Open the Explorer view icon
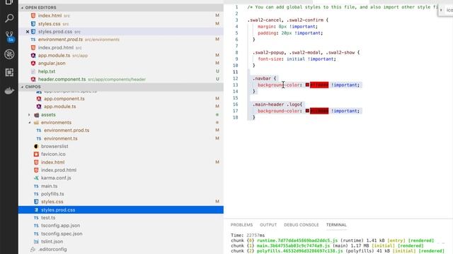453x254 pixels. click(x=9, y=2)
